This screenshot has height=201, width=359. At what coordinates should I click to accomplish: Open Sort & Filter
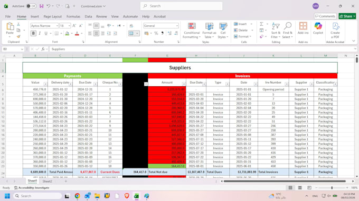pyautogui.click(x=276, y=31)
